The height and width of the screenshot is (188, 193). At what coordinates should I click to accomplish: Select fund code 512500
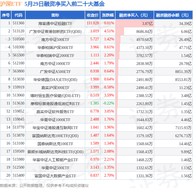click(x=18, y=167)
